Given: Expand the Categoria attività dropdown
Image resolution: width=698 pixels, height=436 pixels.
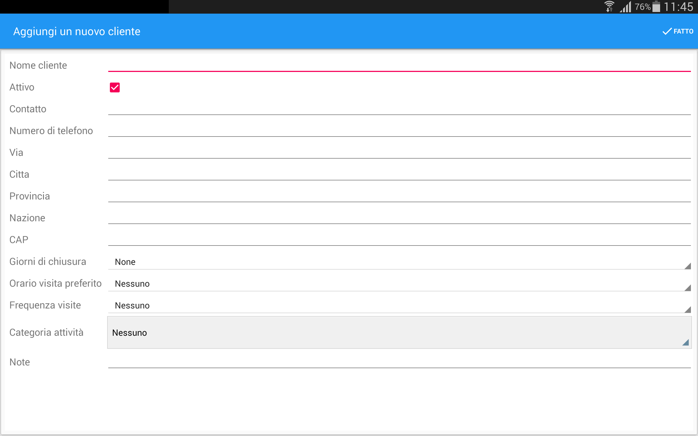Looking at the screenshot, I should [399, 332].
